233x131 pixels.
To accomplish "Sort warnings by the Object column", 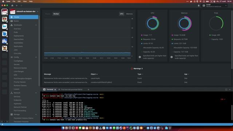I will point(94,74).
